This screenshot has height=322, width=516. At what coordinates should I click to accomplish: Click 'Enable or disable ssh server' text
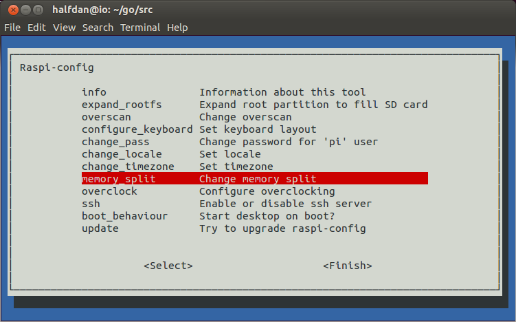(x=285, y=204)
